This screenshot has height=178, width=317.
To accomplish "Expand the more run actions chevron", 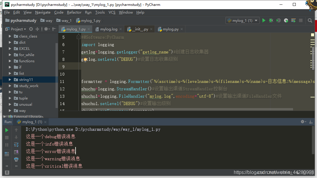I will [7, 166].
